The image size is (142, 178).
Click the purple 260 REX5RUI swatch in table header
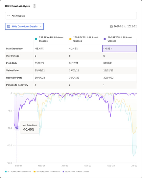coord(104,39)
